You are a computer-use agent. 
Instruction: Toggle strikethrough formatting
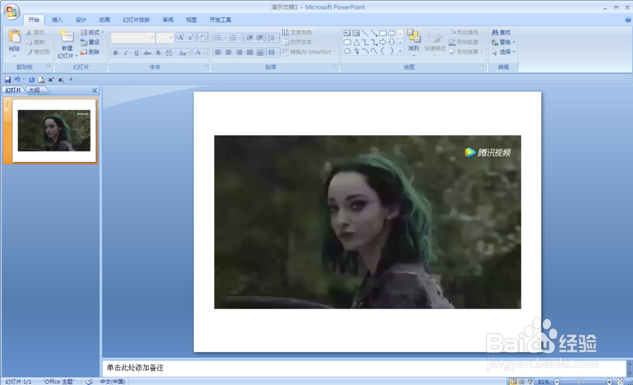tap(147, 53)
